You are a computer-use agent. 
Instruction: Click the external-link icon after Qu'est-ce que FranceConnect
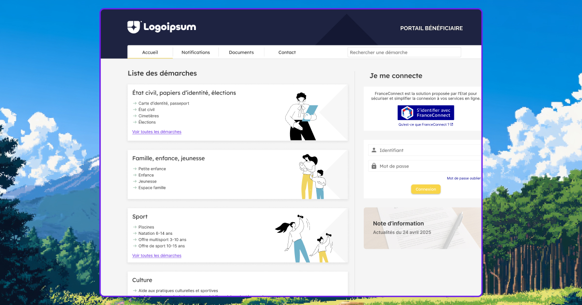452,124
